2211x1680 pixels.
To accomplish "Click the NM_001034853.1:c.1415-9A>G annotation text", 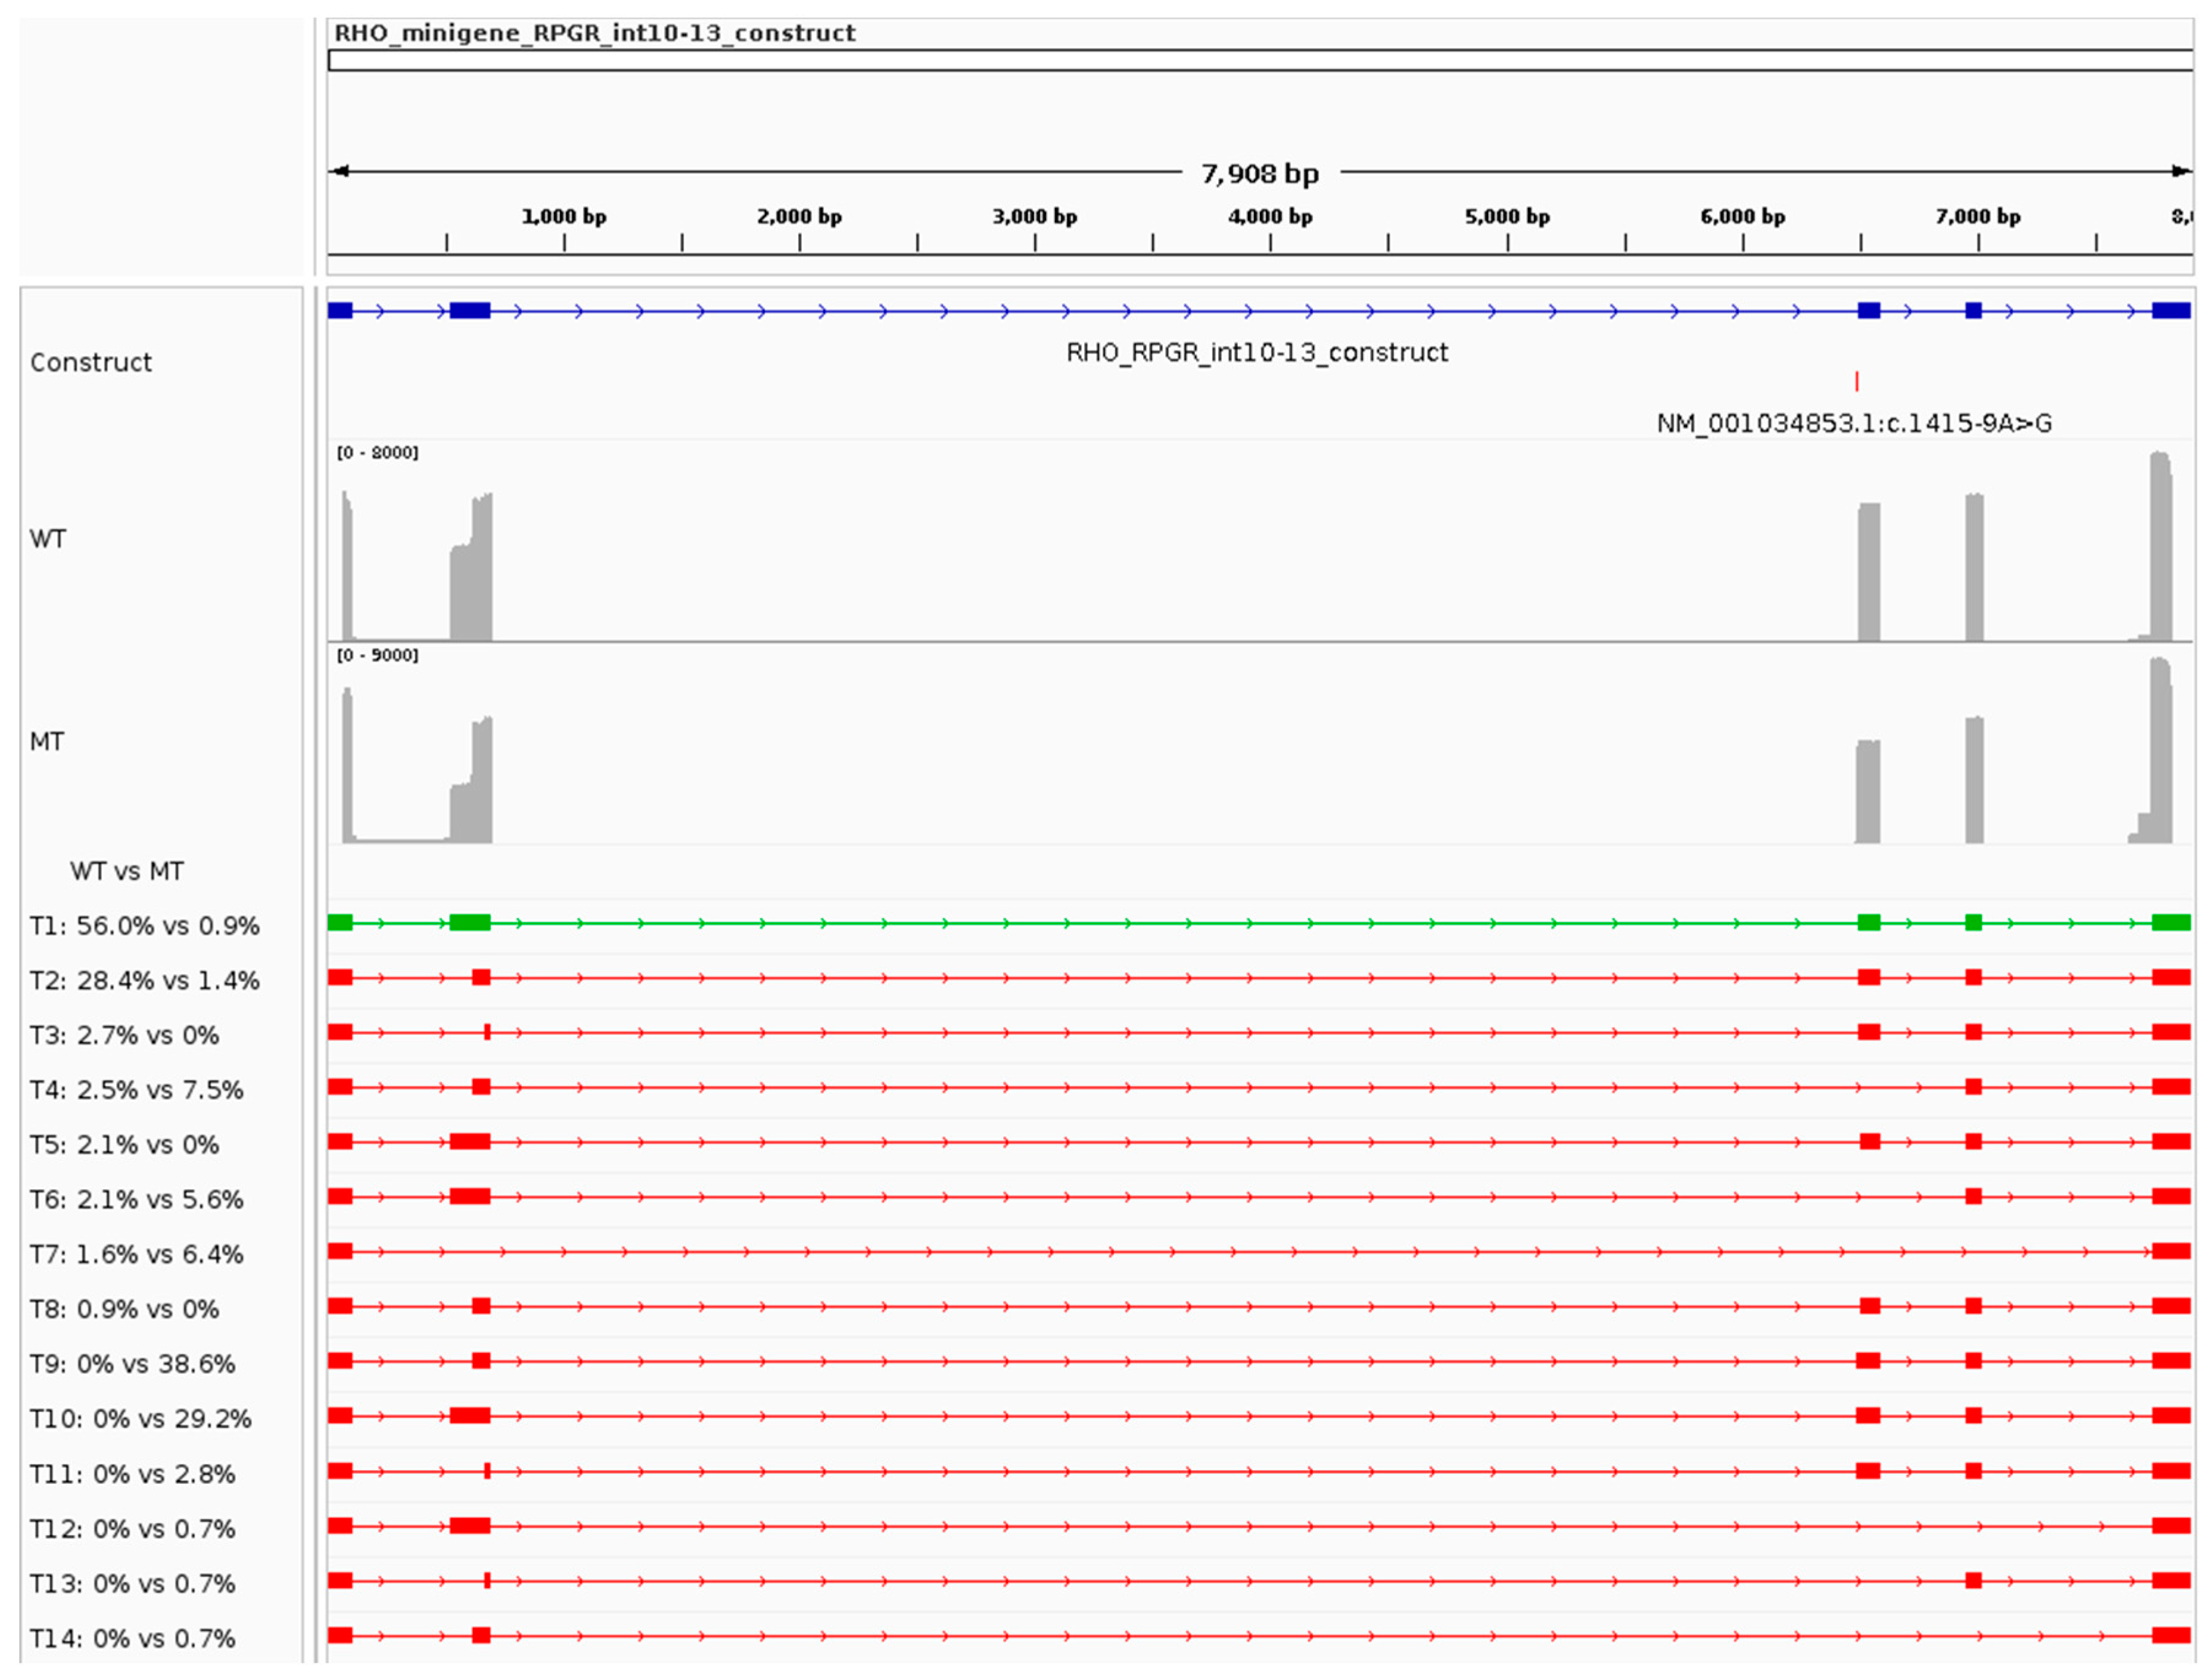I will tap(1854, 423).
